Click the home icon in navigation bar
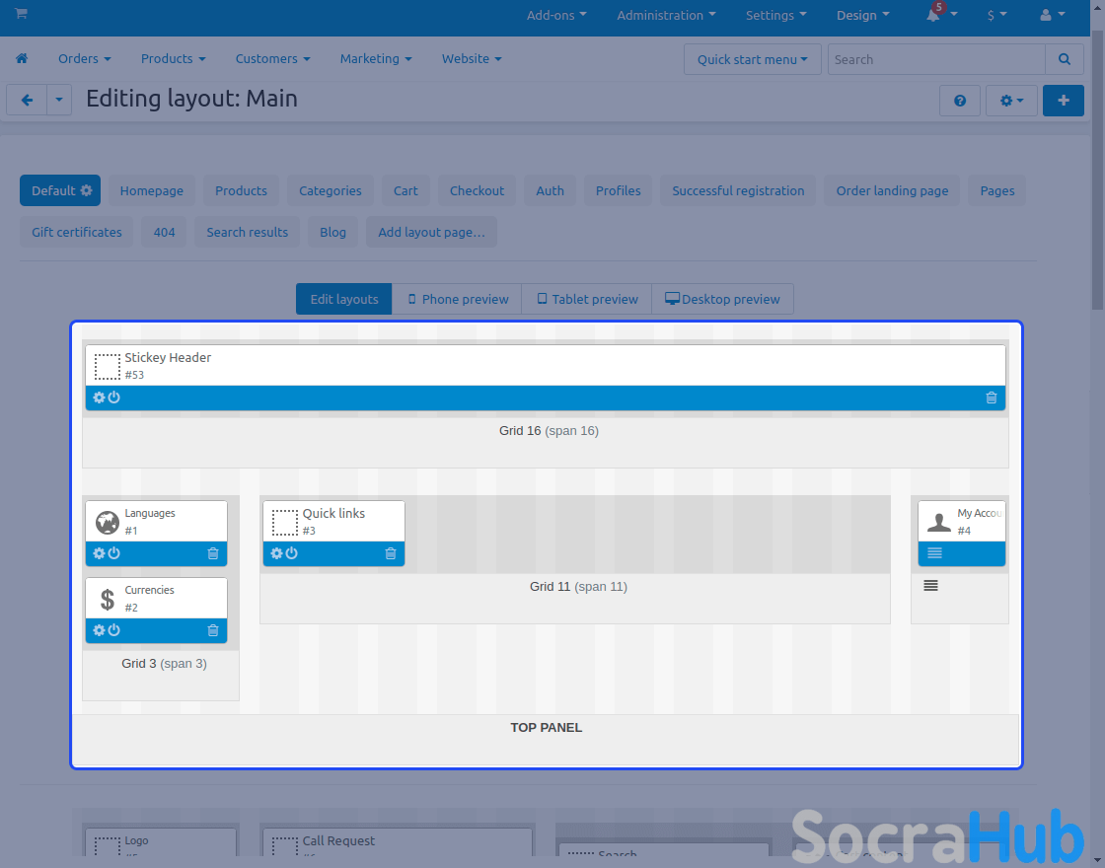The image size is (1105, 868). coord(22,59)
